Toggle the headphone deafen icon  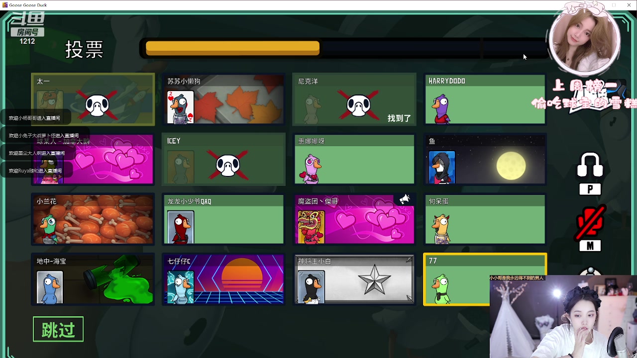[x=590, y=166]
